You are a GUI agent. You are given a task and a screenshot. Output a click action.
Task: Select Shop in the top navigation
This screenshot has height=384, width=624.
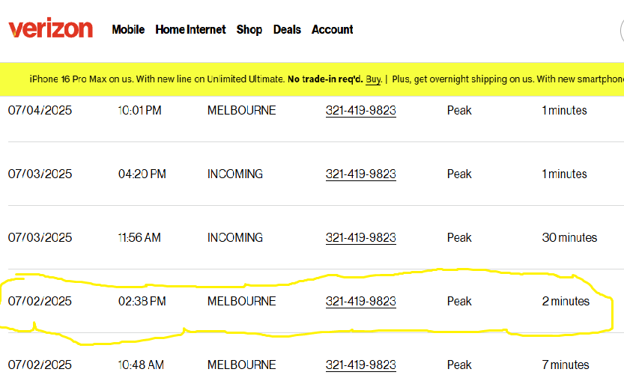tap(249, 30)
